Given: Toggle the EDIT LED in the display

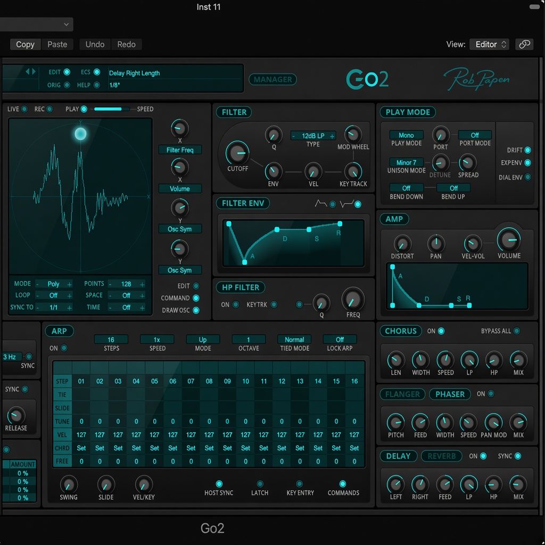Looking at the screenshot, I should [x=67, y=72].
